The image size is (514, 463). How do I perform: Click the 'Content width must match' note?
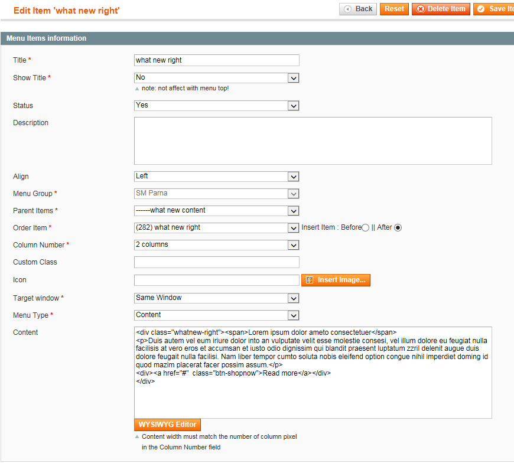(219, 442)
